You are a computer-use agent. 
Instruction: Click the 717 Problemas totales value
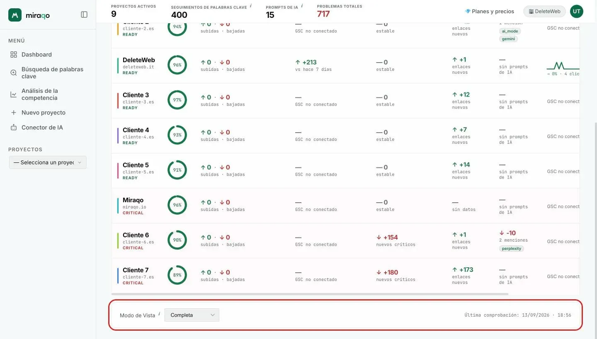[323, 14]
